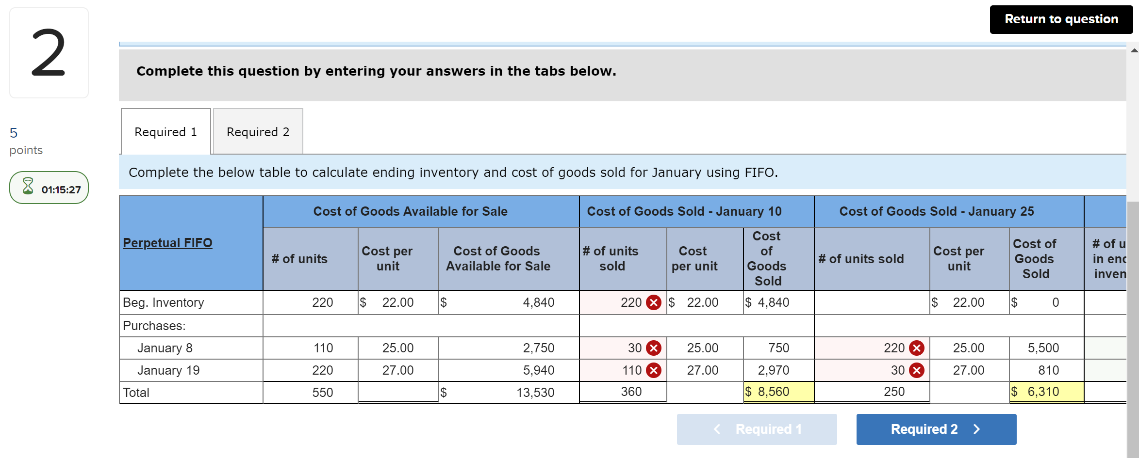Screen dimensions: 1139x458
Task: Select the Required 1 tab
Action: 165,131
